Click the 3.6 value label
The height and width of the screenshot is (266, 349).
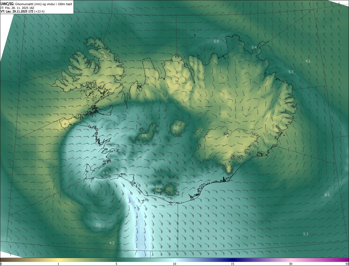coord(158,190)
